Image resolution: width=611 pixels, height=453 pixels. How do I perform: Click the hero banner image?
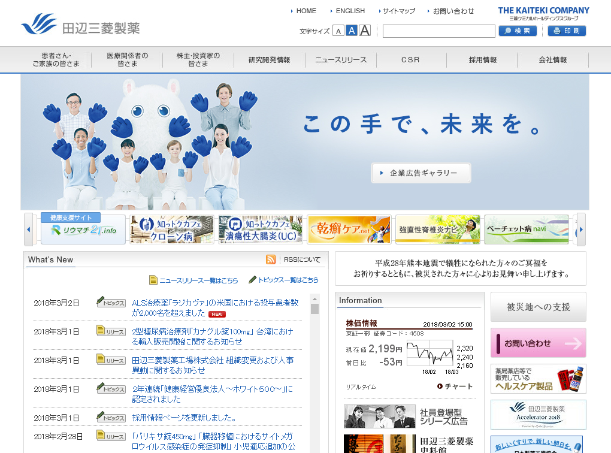point(305,142)
